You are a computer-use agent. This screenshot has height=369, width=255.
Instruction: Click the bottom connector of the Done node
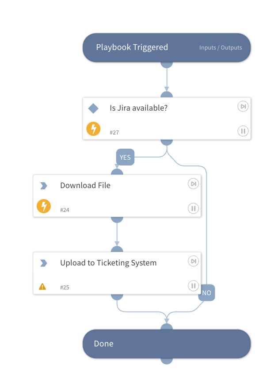(x=167, y=361)
